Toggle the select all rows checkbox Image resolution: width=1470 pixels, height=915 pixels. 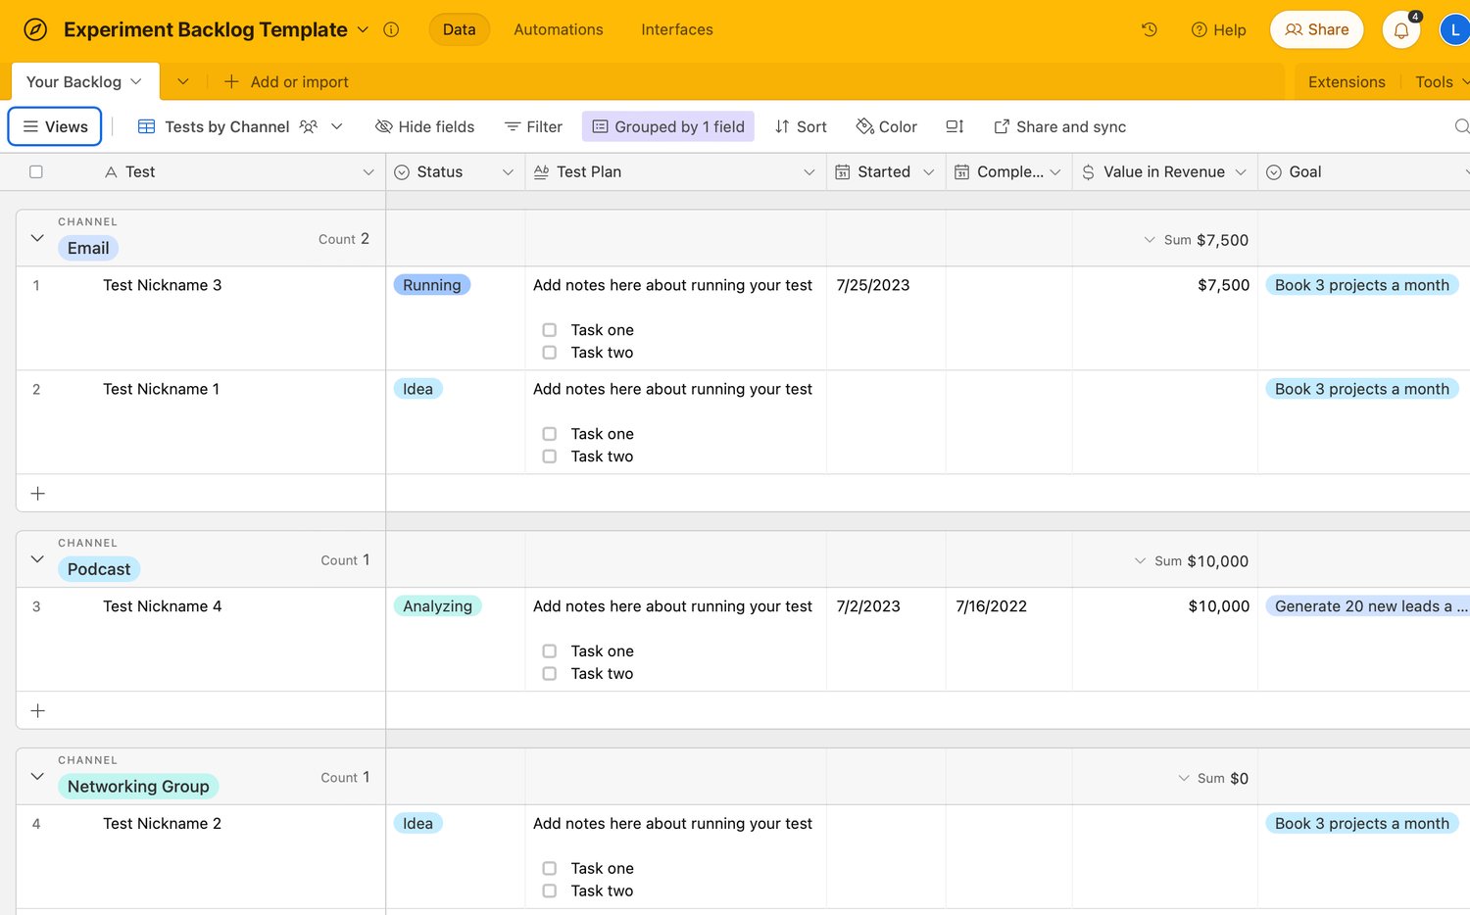point(36,171)
